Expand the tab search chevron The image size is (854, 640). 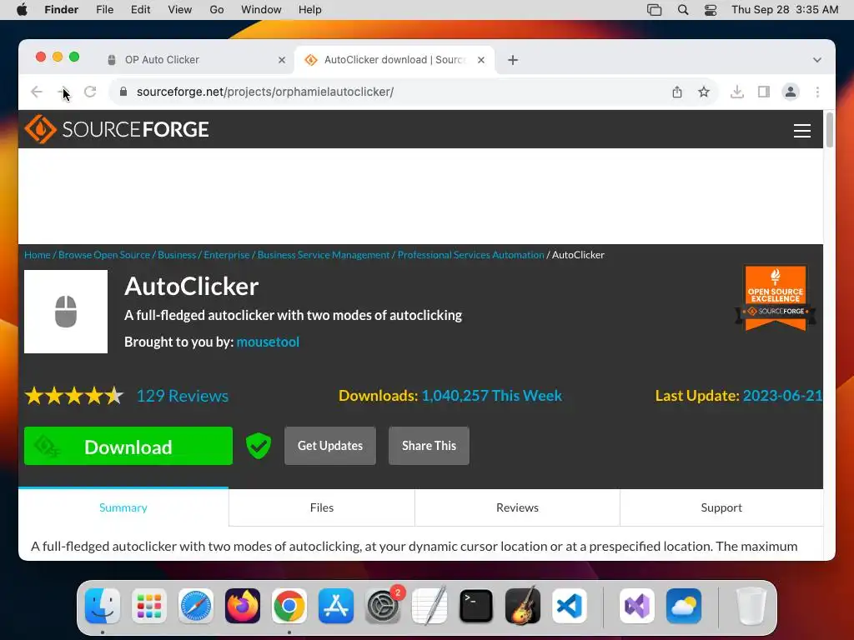point(817,60)
